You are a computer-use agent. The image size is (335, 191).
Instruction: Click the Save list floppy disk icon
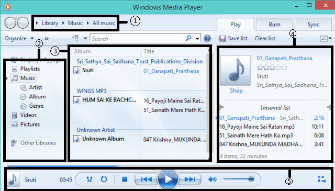(222, 38)
